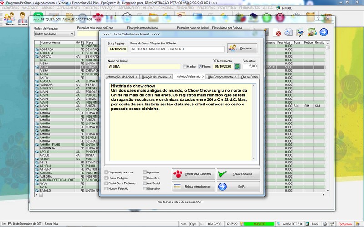Click the Pedigre column header
Screen dimensions: 364x227
click(x=308, y=42)
